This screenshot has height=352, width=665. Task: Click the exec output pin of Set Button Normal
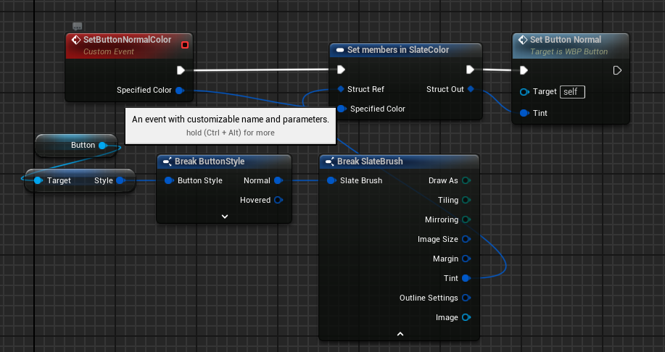[617, 70]
